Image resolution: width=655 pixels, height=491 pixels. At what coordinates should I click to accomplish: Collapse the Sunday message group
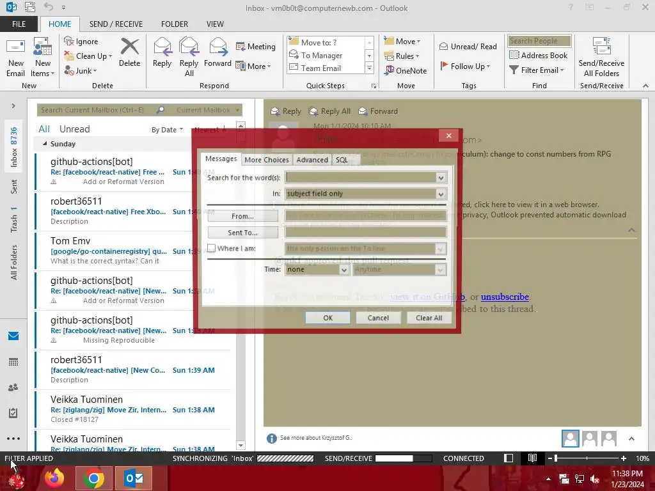(x=45, y=144)
